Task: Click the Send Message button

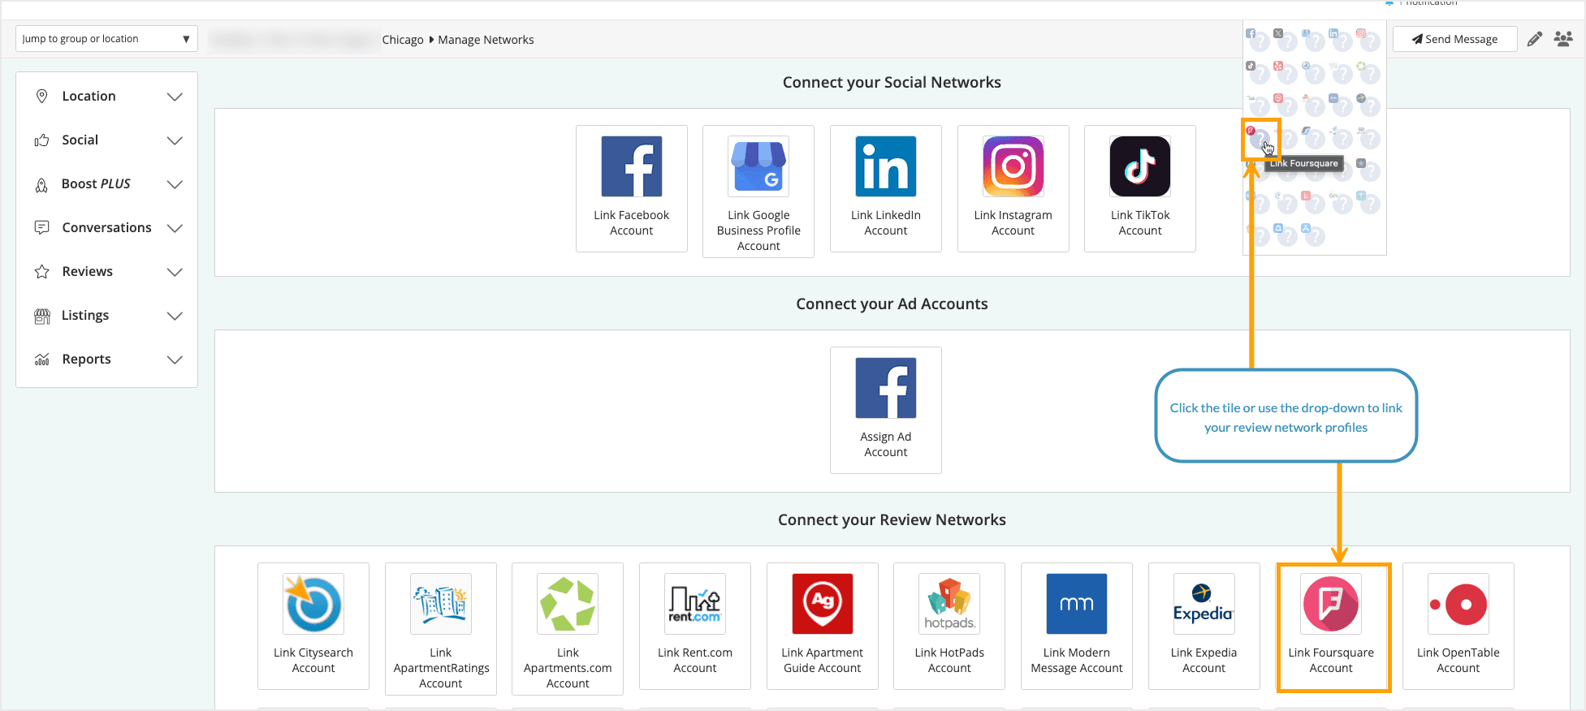Action: pyautogui.click(x=1454, y=39)
